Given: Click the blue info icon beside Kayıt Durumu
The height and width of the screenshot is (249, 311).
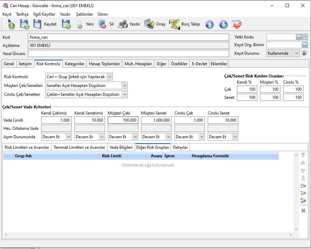Looking at the screenshot, I should pyautogui.click(x=304, y=53).
